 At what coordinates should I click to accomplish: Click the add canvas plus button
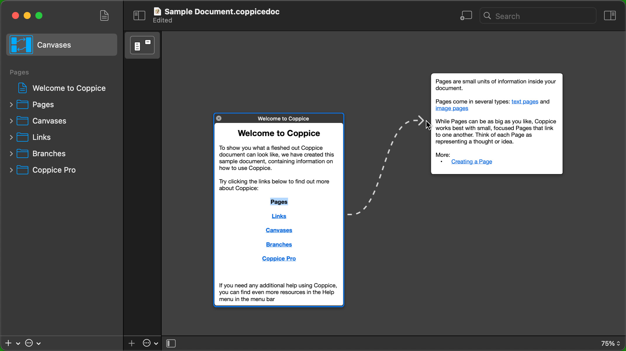[132, 343]
